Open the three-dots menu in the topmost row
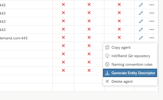Viewport: 163px width, 100px height. [x=152, y=5]
